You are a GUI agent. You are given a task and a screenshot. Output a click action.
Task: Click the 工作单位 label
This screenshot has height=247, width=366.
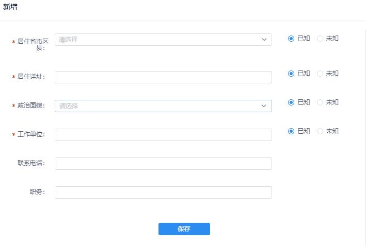pyautogui.click(x=31, y=135)
